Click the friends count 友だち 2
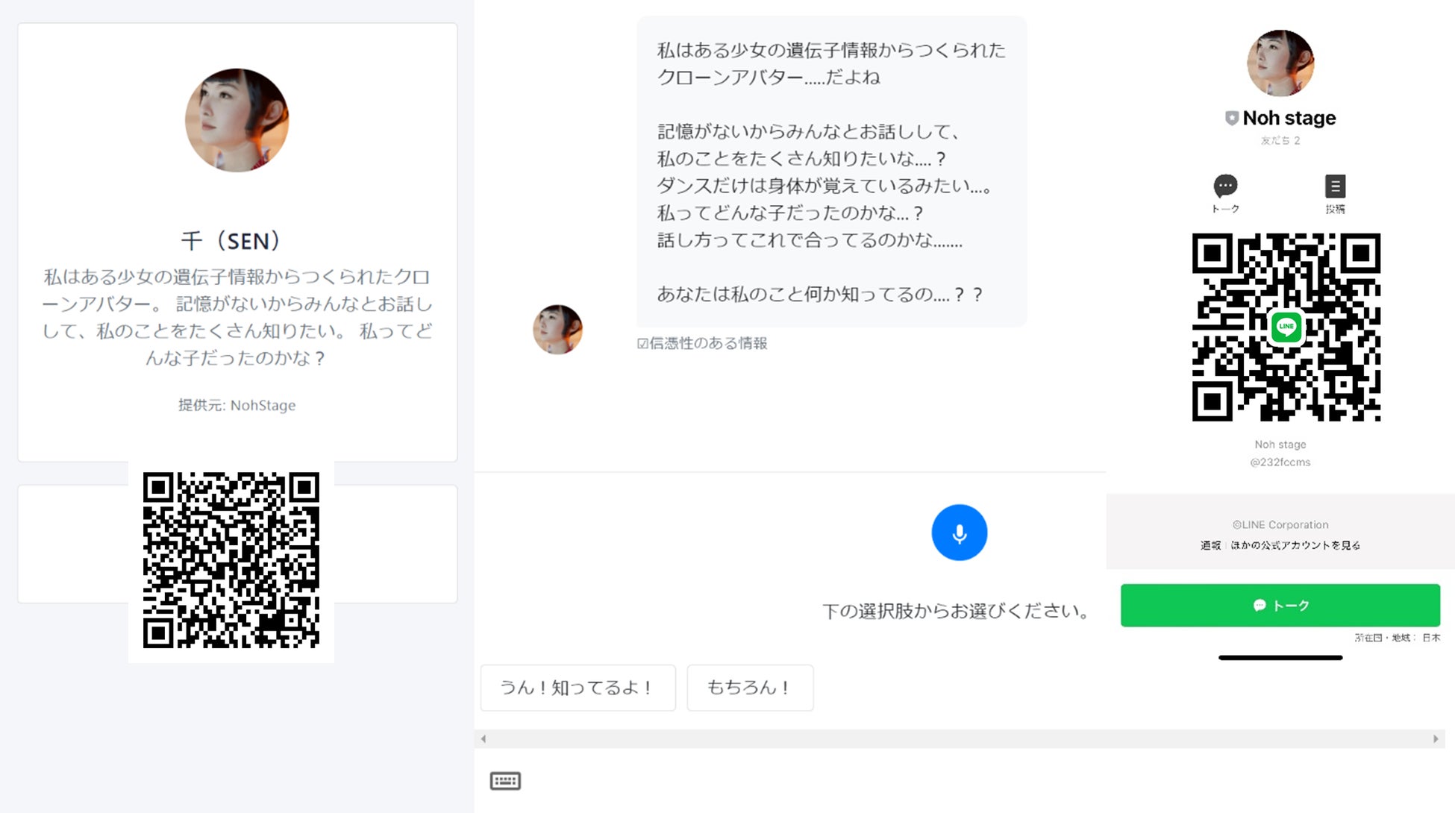 click(x=1280, y=140)
